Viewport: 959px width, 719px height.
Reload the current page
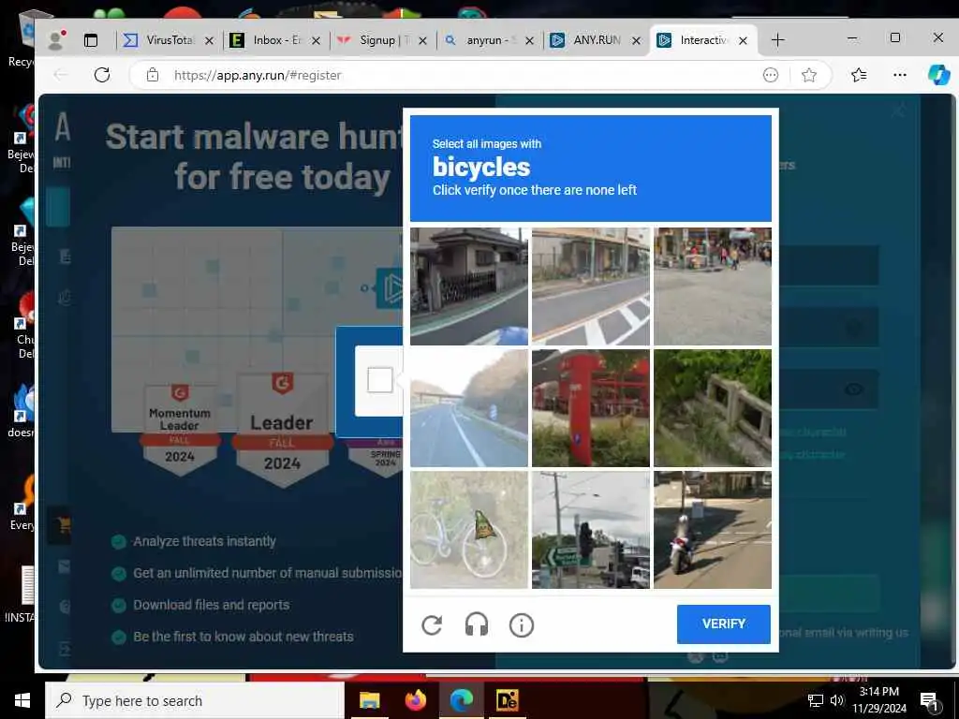(102, 75)
